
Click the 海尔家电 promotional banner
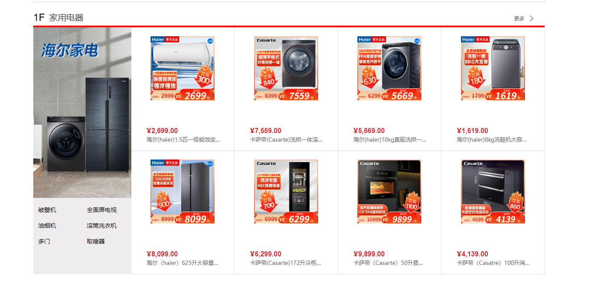(x=82, y=113)
